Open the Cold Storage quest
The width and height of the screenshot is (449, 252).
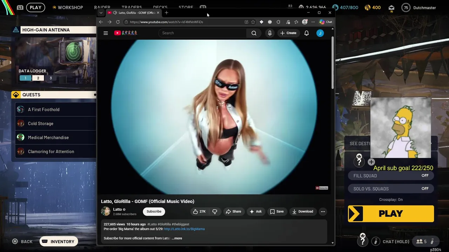55,124
